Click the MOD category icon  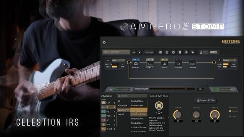coord(103,116)
